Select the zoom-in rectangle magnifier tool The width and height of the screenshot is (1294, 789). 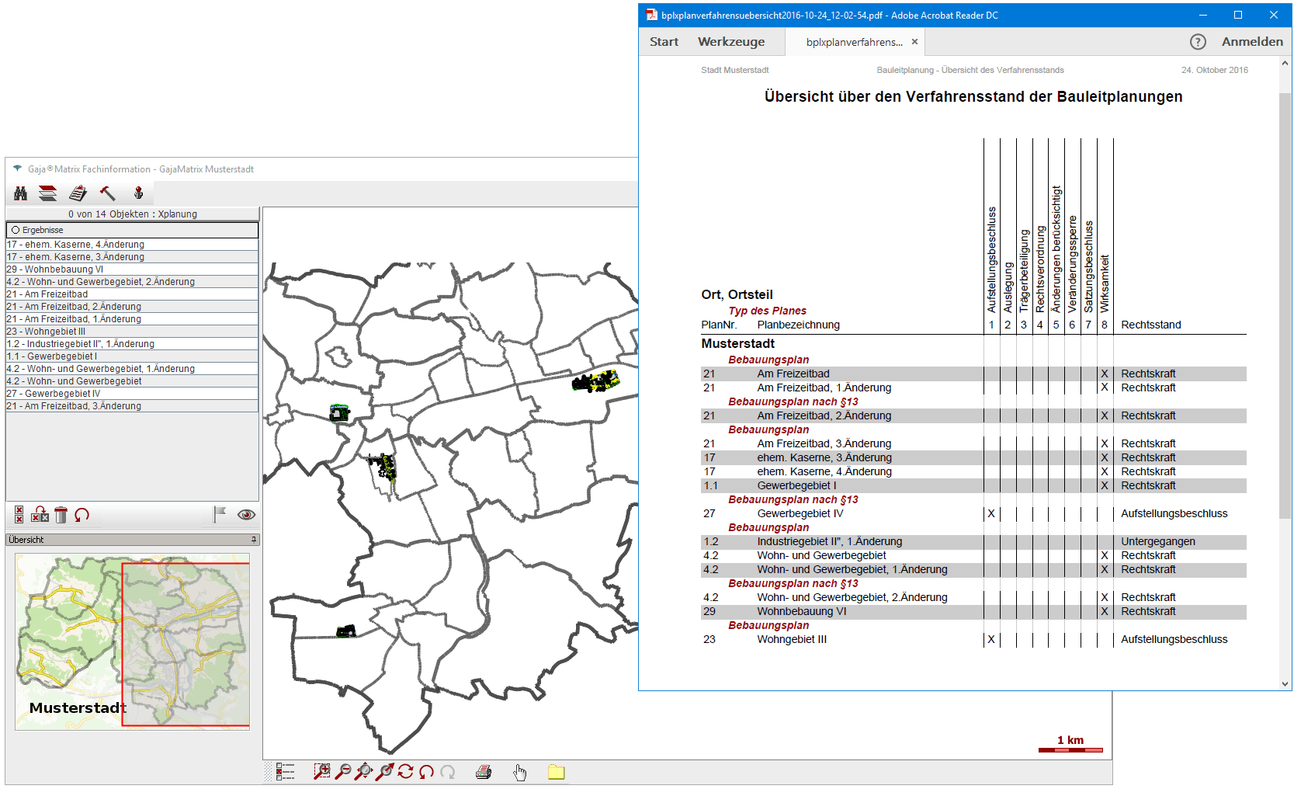pyautogui.click(x=321, y=772)
